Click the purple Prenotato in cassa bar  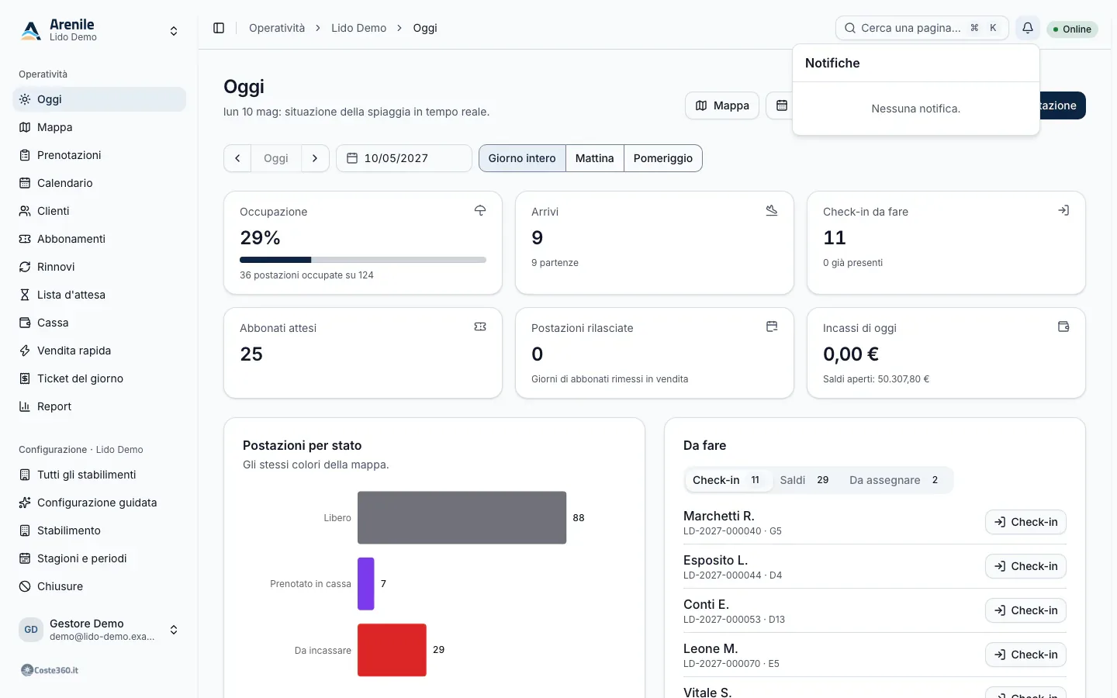(366, 584)
